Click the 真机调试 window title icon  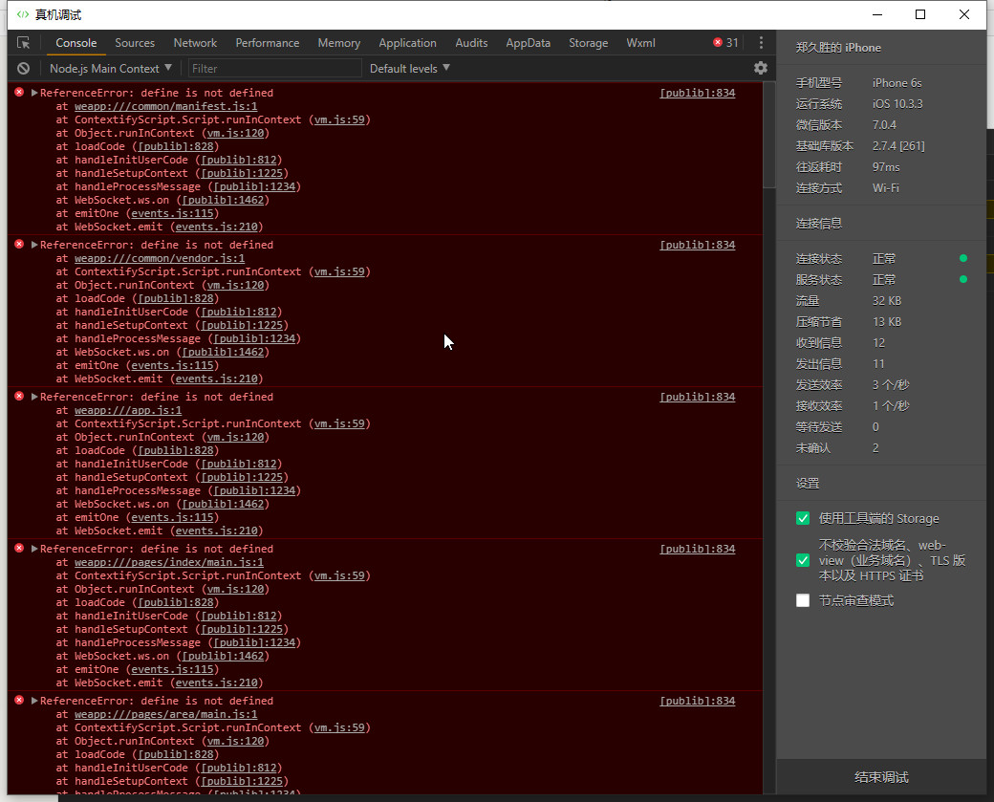click(23, 14)
